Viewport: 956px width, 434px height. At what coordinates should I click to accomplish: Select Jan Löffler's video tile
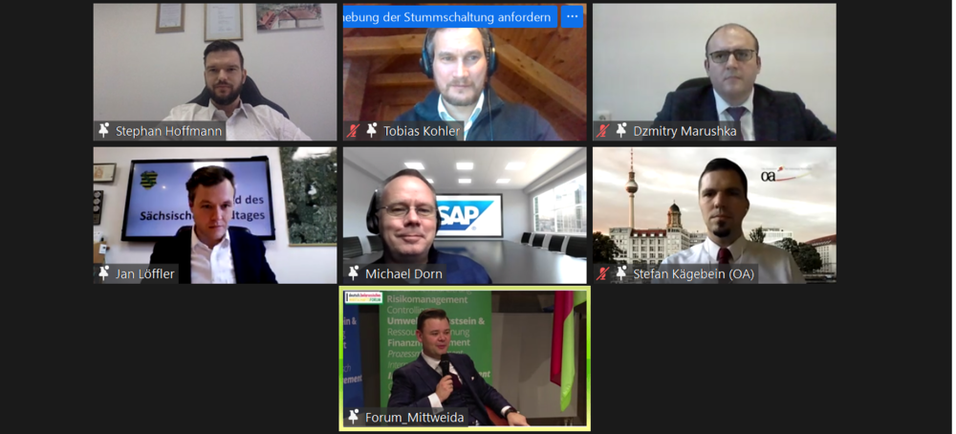tap(214, 215)
